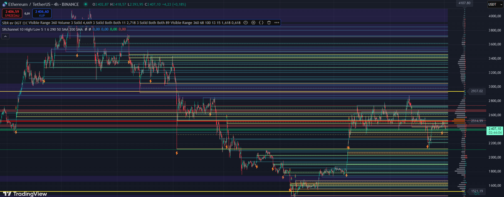Click the 2000,00 tick on price scale
The width and height of the screenshot is (504, 197).
click(495, 157)
